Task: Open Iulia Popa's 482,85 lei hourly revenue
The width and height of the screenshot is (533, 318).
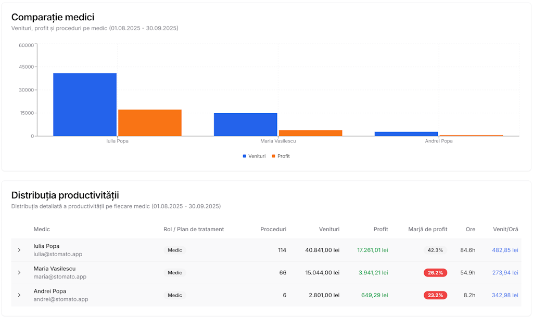Action: point(505,250)
